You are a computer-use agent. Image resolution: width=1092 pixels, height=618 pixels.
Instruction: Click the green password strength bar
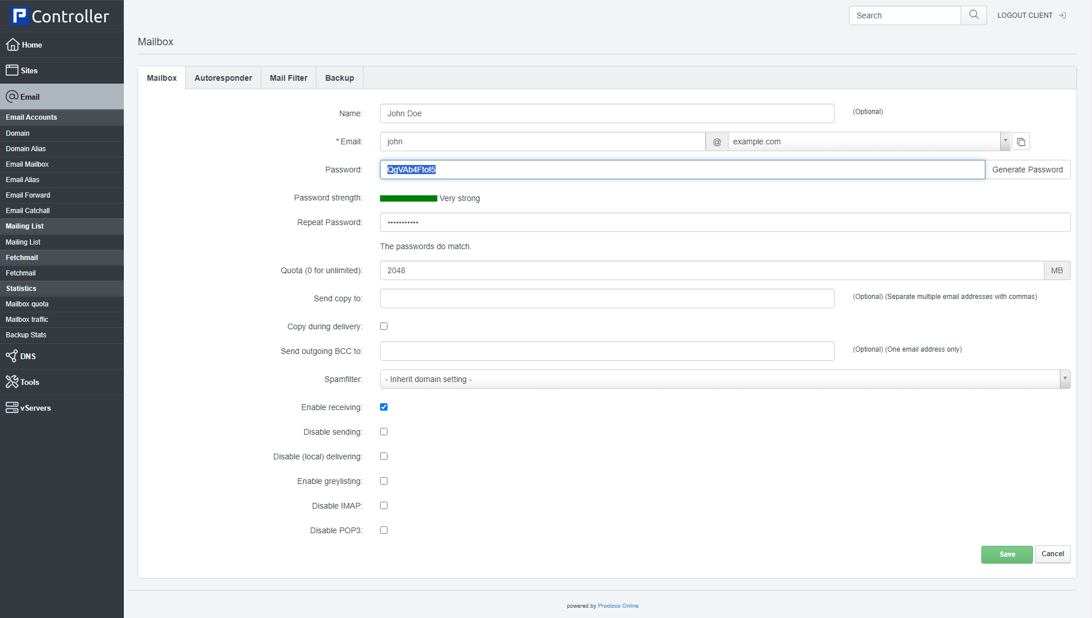pyautogui.click(x=408, y=199)
